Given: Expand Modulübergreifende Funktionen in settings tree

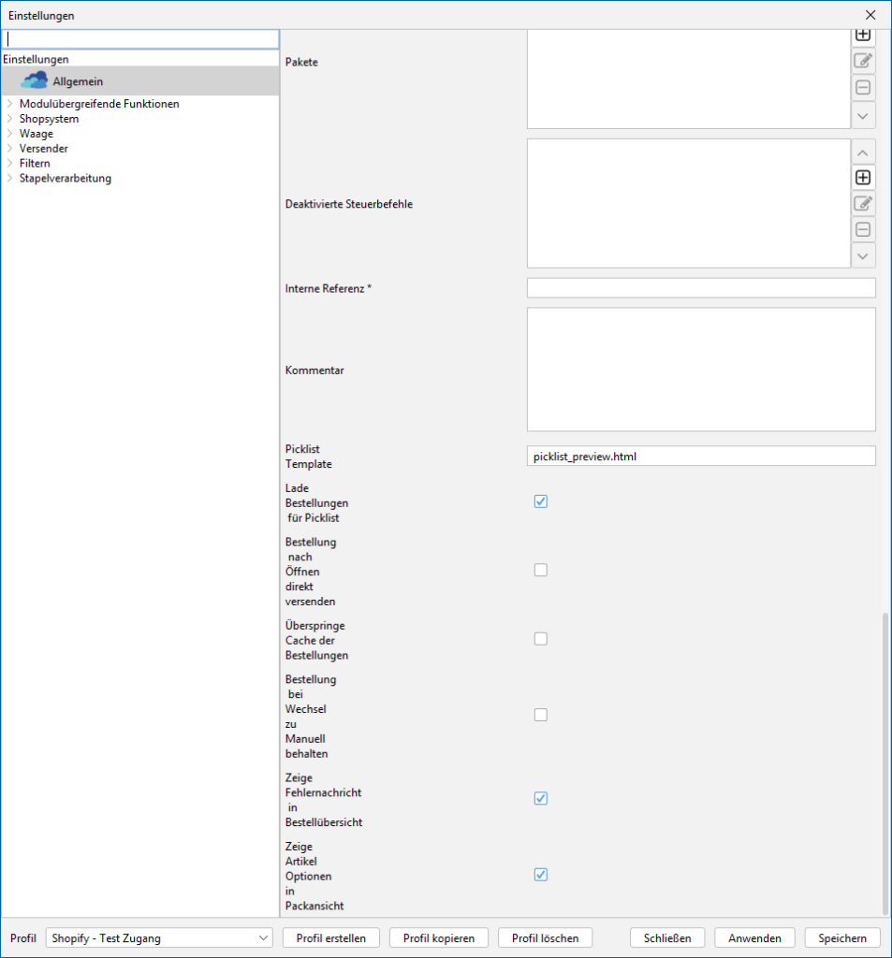Looking at the screenshot, I should coord(9,104).
